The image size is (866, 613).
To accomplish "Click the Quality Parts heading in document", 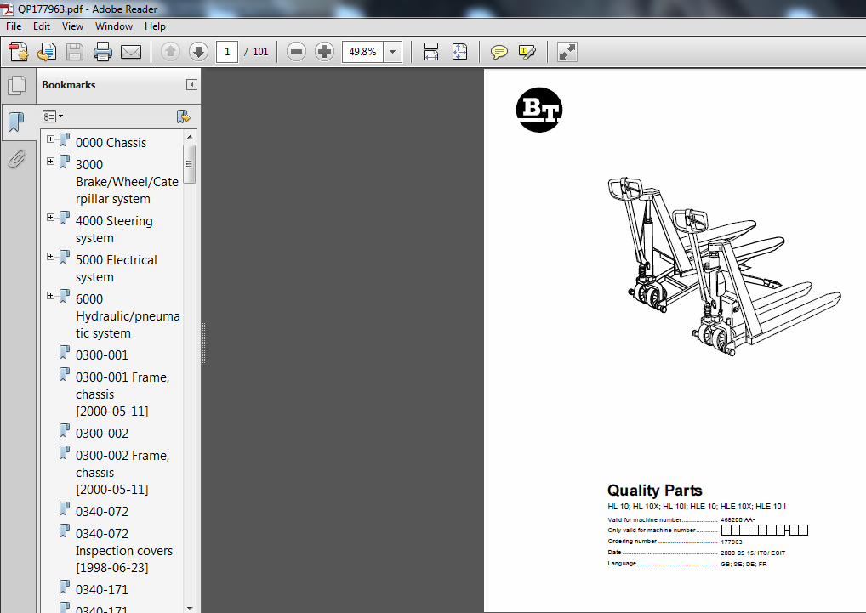I will click(x=654, y=491).
